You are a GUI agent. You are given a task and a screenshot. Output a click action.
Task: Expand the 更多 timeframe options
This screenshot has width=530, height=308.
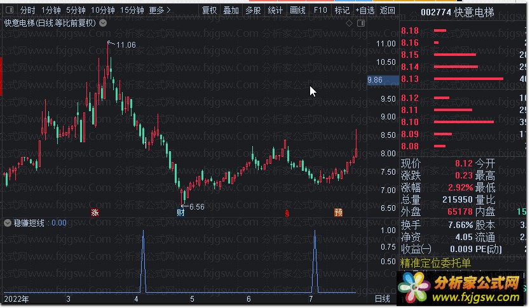(160, 10)
